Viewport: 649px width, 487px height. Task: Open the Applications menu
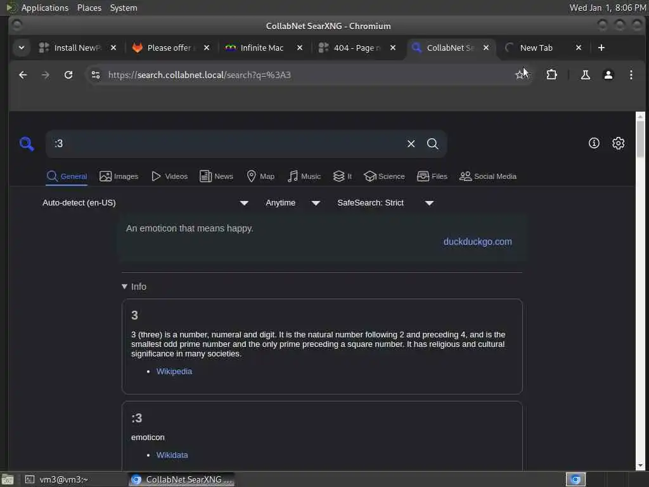[x=45, y=8]
